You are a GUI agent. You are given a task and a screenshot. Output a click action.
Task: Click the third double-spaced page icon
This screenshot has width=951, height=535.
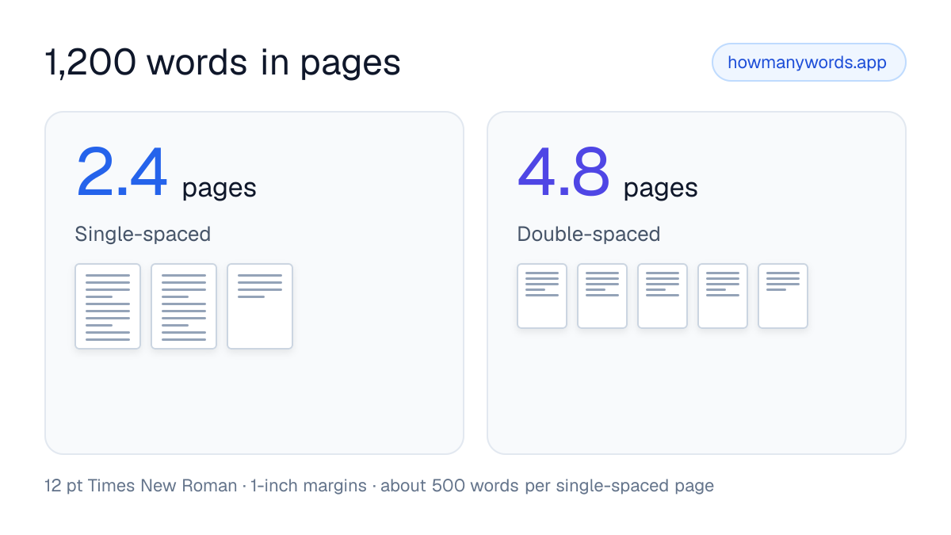tap(663, 296)
